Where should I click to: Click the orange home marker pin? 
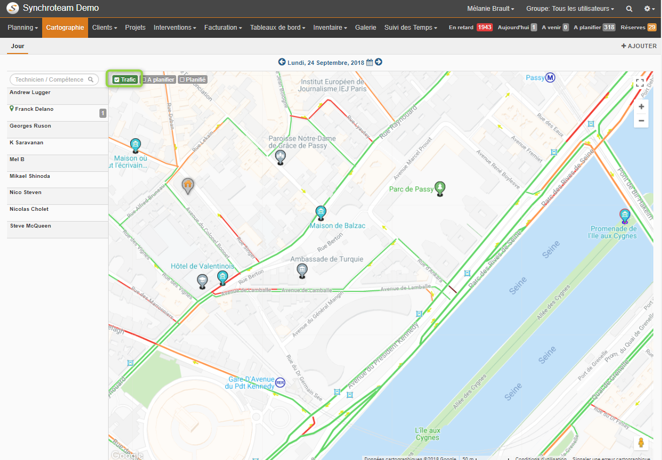tap(188, 186)
